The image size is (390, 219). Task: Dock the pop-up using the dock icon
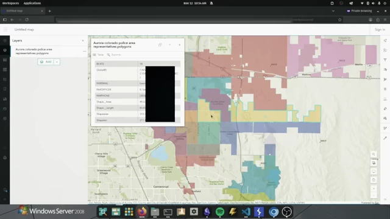click(160, 44)
